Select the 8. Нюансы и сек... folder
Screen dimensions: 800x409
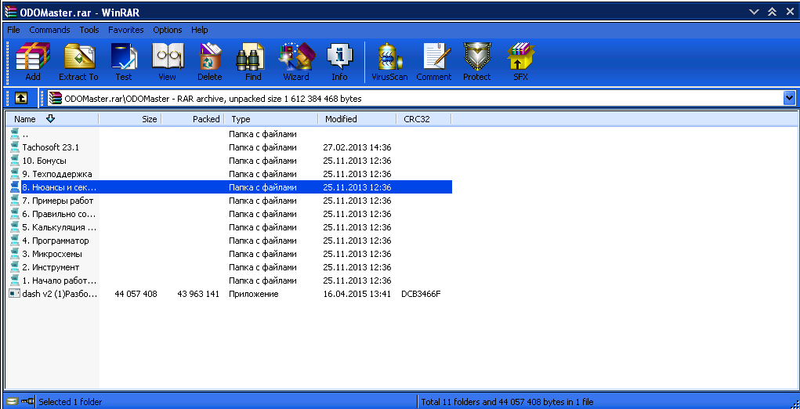pyautogui.click(x=60, y=187)
